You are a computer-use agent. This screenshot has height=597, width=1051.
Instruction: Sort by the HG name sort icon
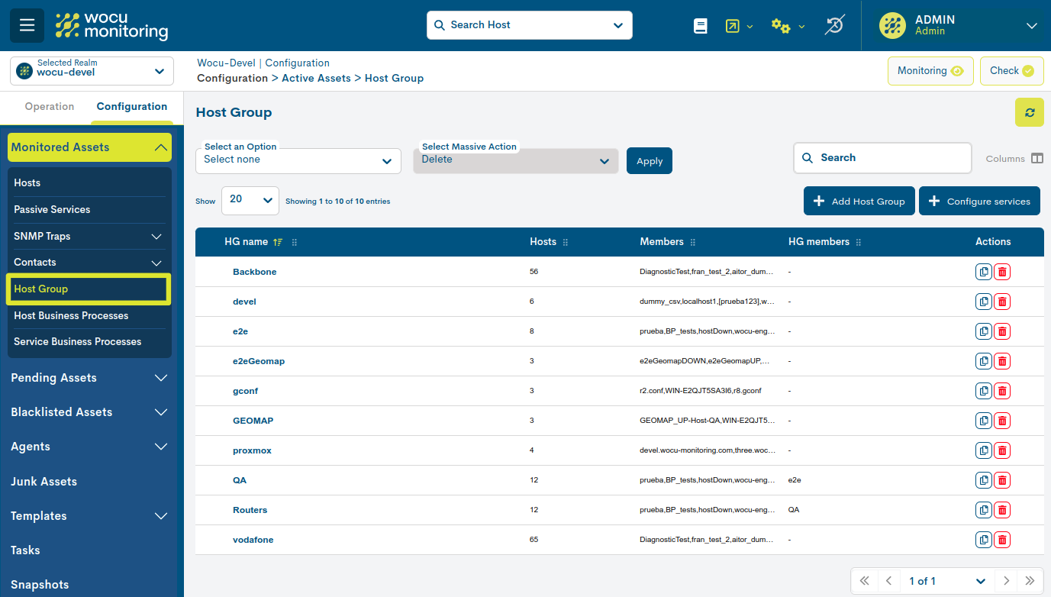coord(278,242)
